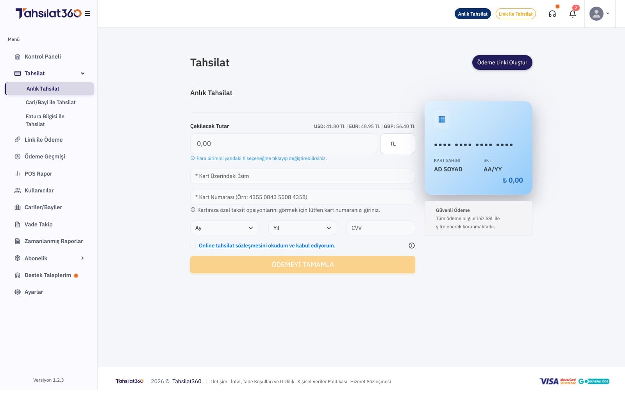Image resolution: width=625 pixels, height=393 pixels.
Task: Click the top bar Anlık Tahsilat button
Action: pyautogui.click(x=473, y=14)
